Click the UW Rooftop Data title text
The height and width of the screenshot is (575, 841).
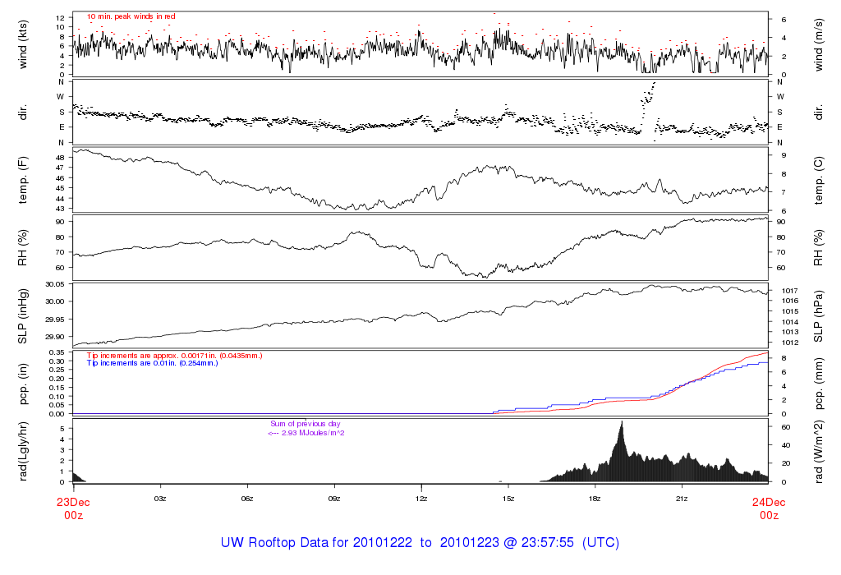click(420, 543)
